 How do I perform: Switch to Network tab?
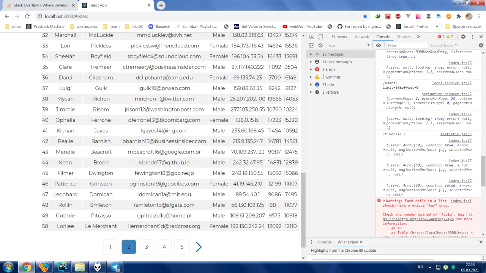coord(361,37)
